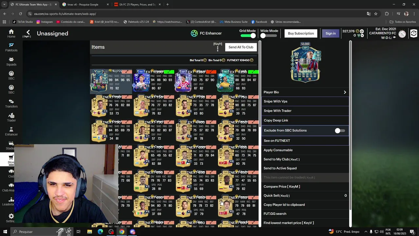Image resolution: width=419 pixels, height=236 pixels.
Task: Open the three-dot Items options menu
Action: [x=218, y=49]
